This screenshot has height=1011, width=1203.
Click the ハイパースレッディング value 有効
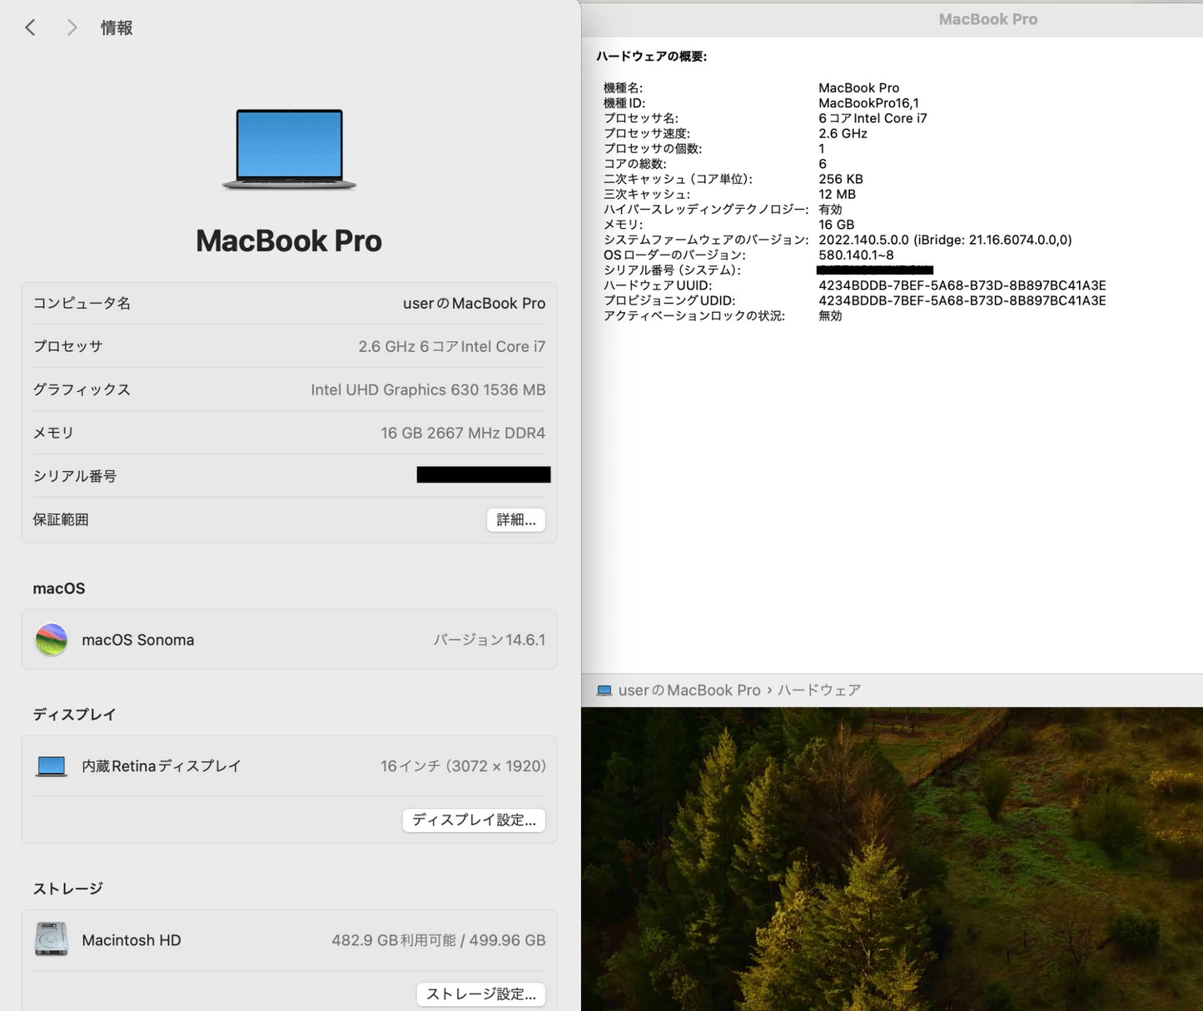point(830,210)
